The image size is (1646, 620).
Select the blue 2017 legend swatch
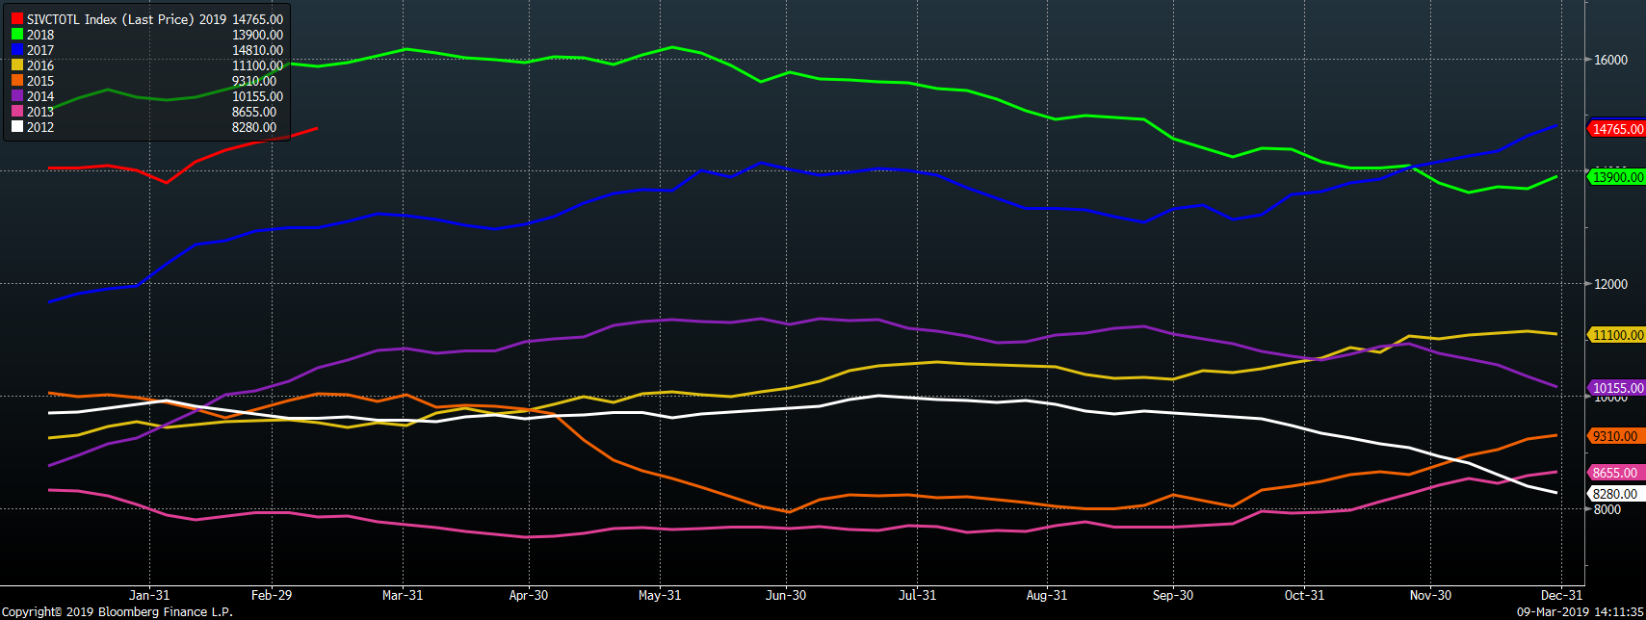pos(16,50)
